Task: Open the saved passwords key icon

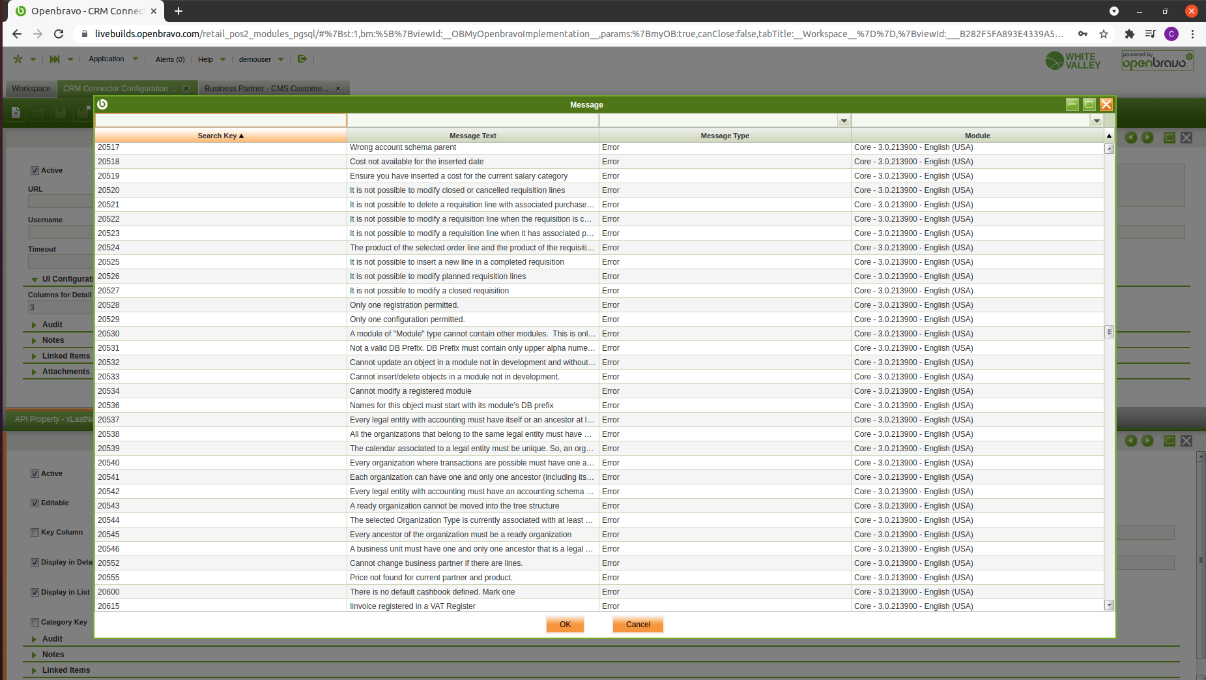Action: pyautogui.click(x=1083, y=34)
